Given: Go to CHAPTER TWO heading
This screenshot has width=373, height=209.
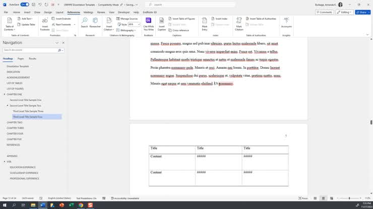Looking at the screenshot, I should pyautogui.click(x=15, y=123).
